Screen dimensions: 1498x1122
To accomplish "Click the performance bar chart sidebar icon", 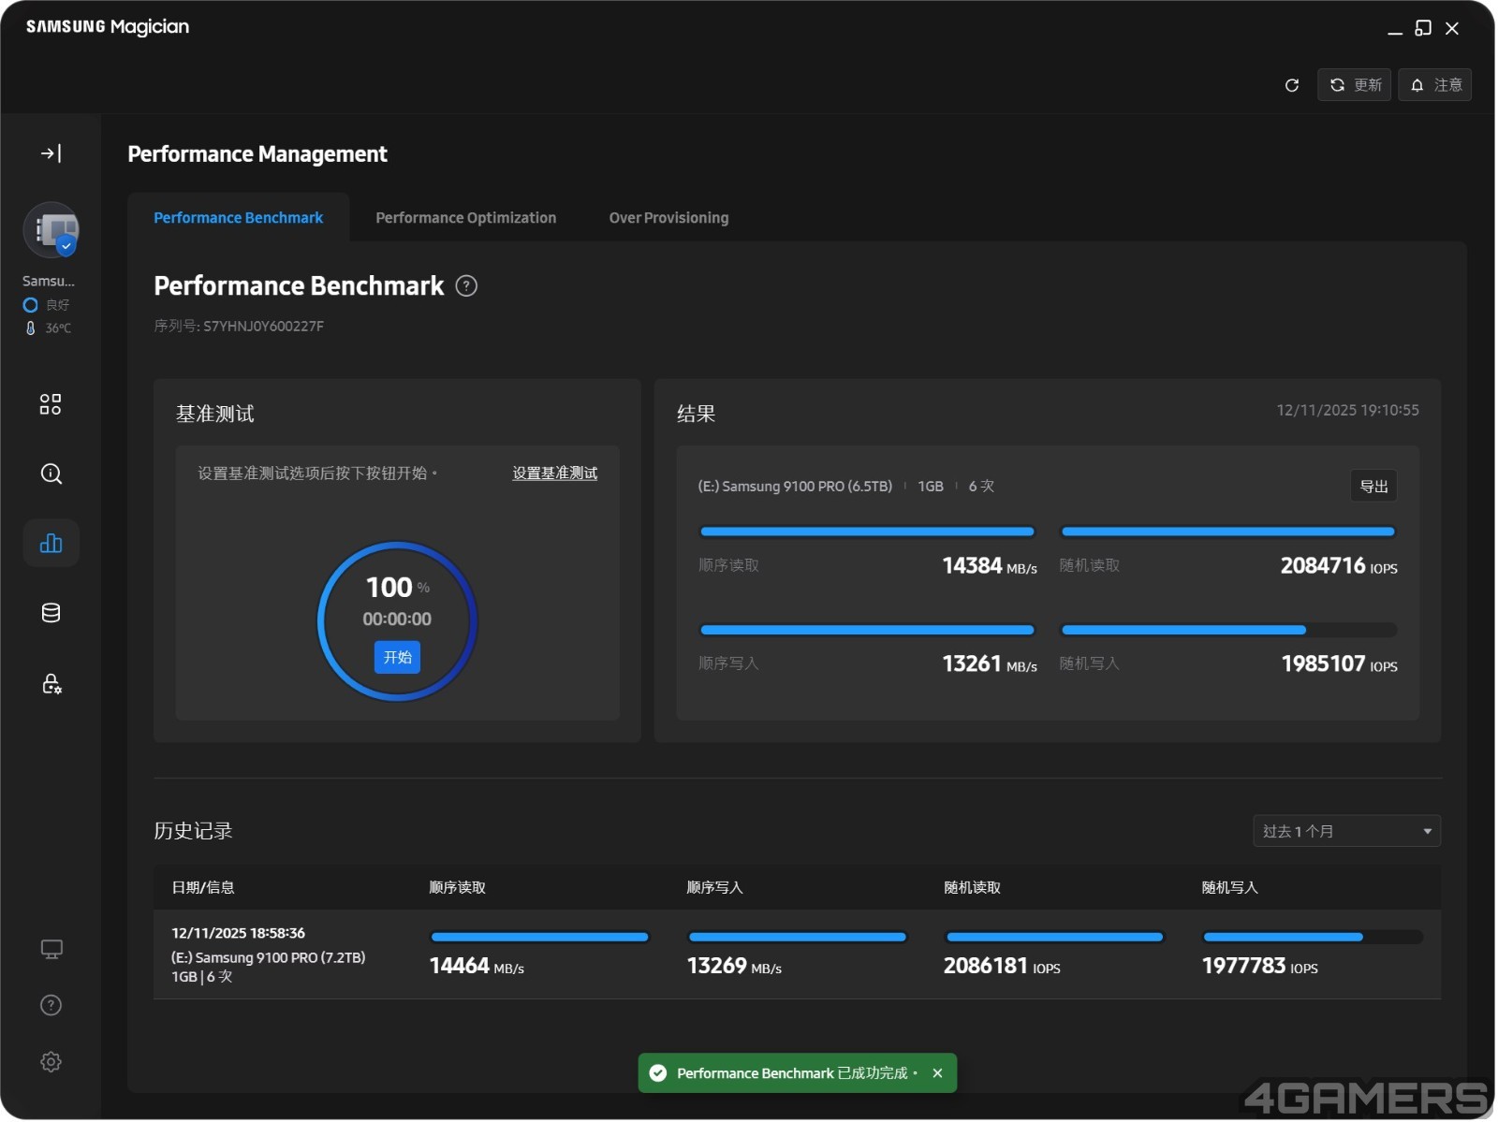I will pyautogui.click(x=51, y=544).
